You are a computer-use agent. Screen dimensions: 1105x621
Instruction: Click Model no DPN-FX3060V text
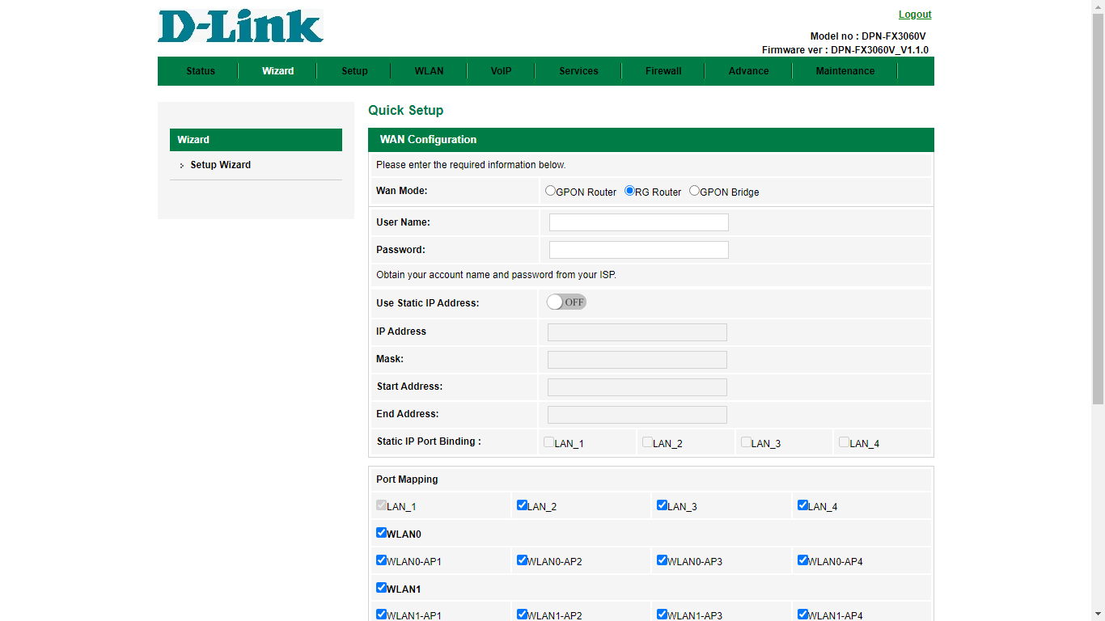[868, 36]
